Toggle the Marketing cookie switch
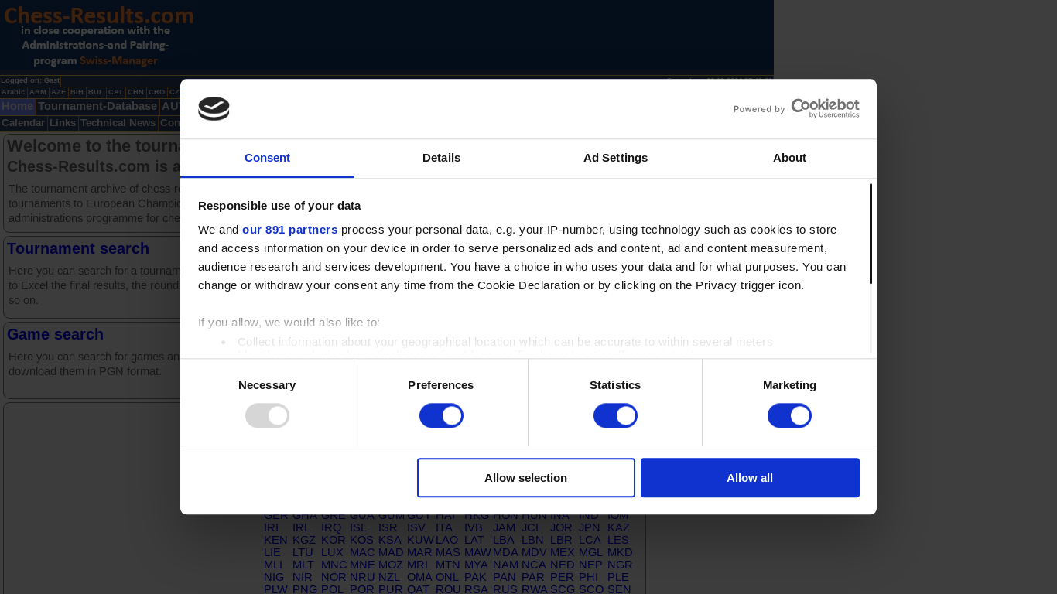Screen dimensions: 1057x594 pyautogui.click(x=789, y=416)
